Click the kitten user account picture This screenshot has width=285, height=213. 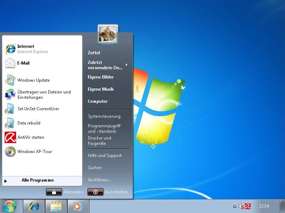[108, 34]
